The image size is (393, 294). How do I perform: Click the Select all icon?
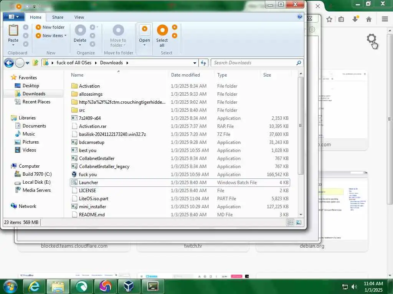[162, 30]
